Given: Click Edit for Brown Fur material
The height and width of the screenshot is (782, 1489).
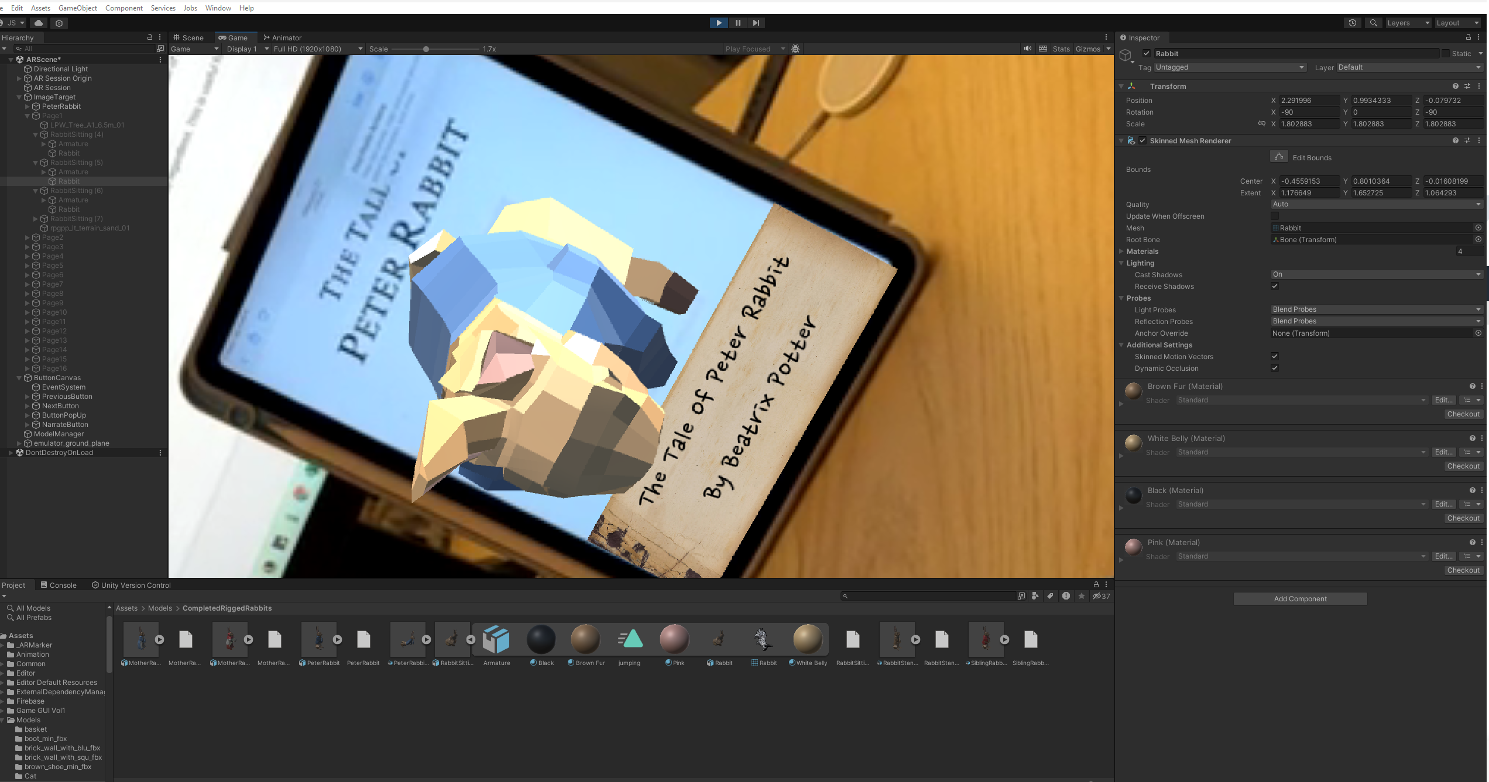Looking at the screenshot, I should coord(1443,400).
